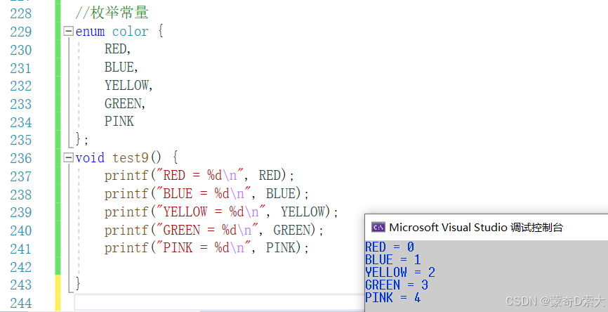Screen dimensions: 608x312
Task: Click the closing brace on line 243
Action: coord(78,284)
